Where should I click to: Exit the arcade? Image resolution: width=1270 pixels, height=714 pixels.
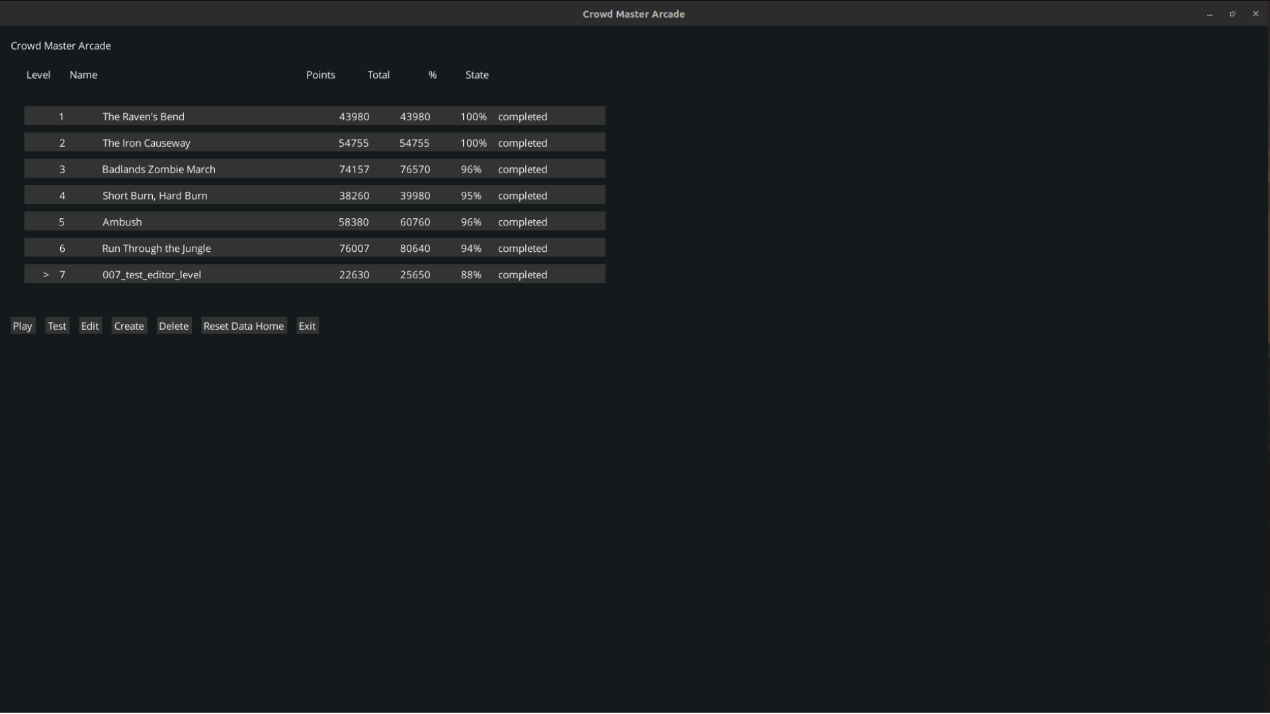click(x=308, y=326)
